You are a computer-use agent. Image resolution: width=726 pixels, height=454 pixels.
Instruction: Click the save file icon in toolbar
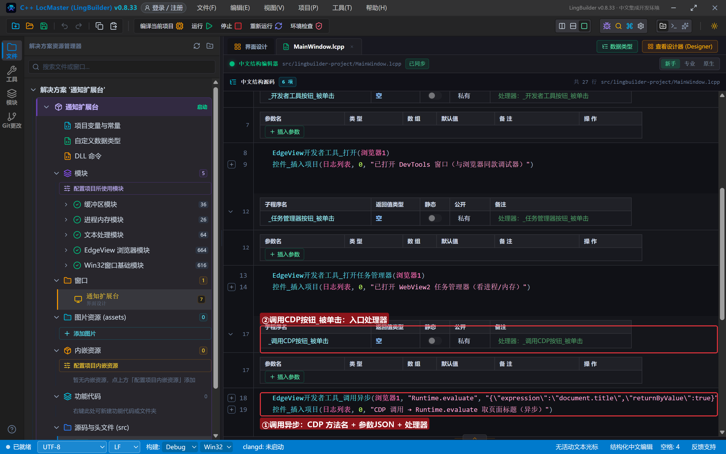[44, 26]
